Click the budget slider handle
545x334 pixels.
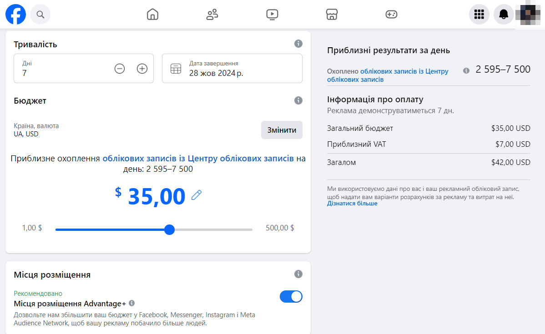click(169, 229)
